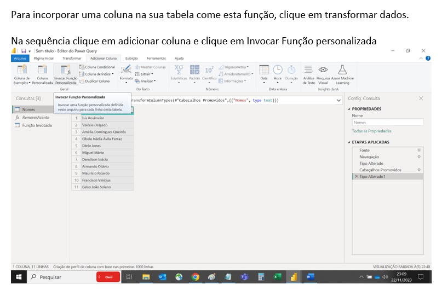Switch to the Exibição tab
Image resolution: width=442 pixels, height=296 pixels.
131,59
